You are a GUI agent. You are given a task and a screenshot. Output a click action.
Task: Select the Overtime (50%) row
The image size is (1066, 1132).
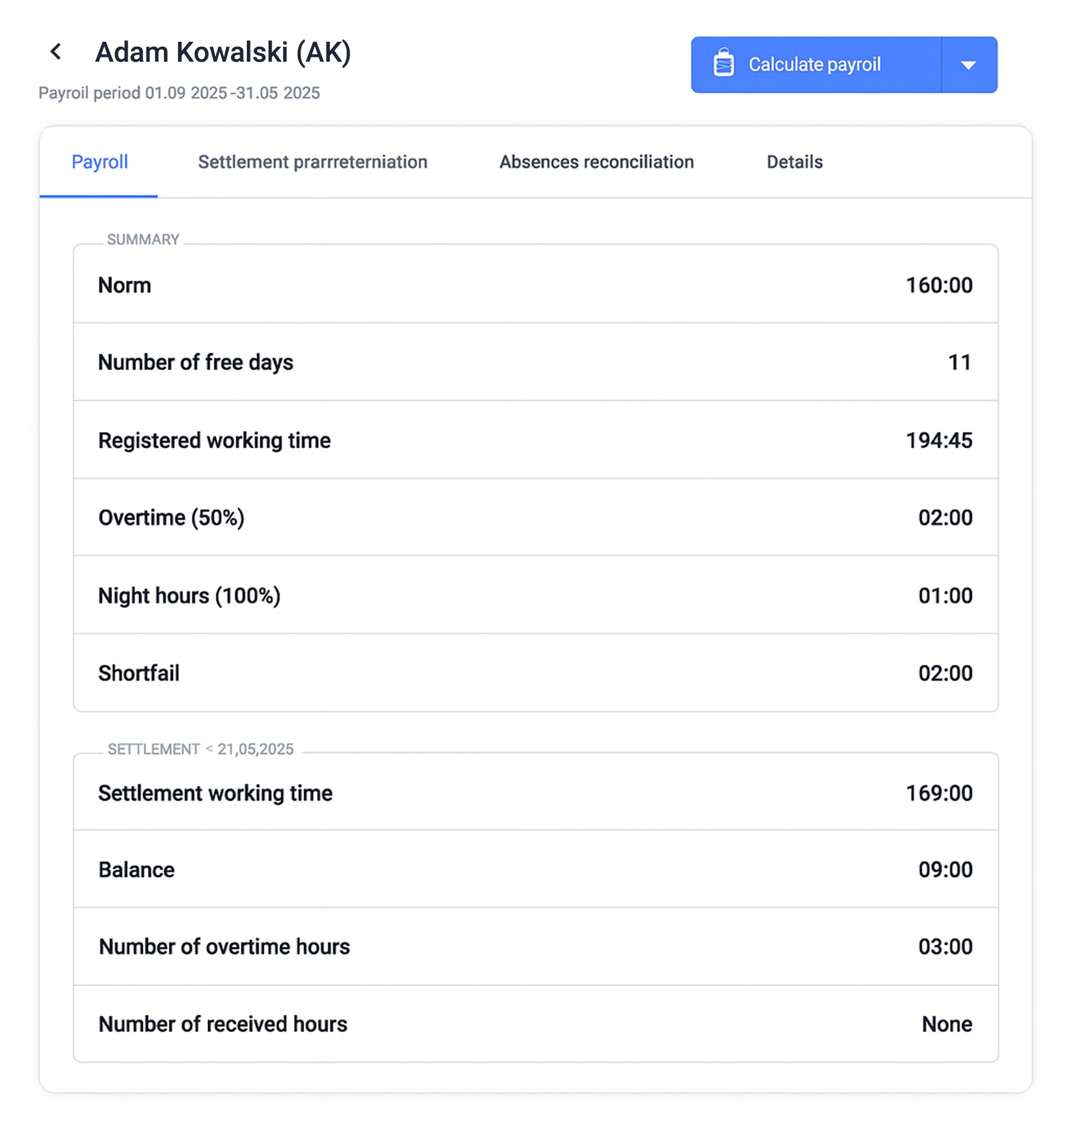click(x=535, y=517)
